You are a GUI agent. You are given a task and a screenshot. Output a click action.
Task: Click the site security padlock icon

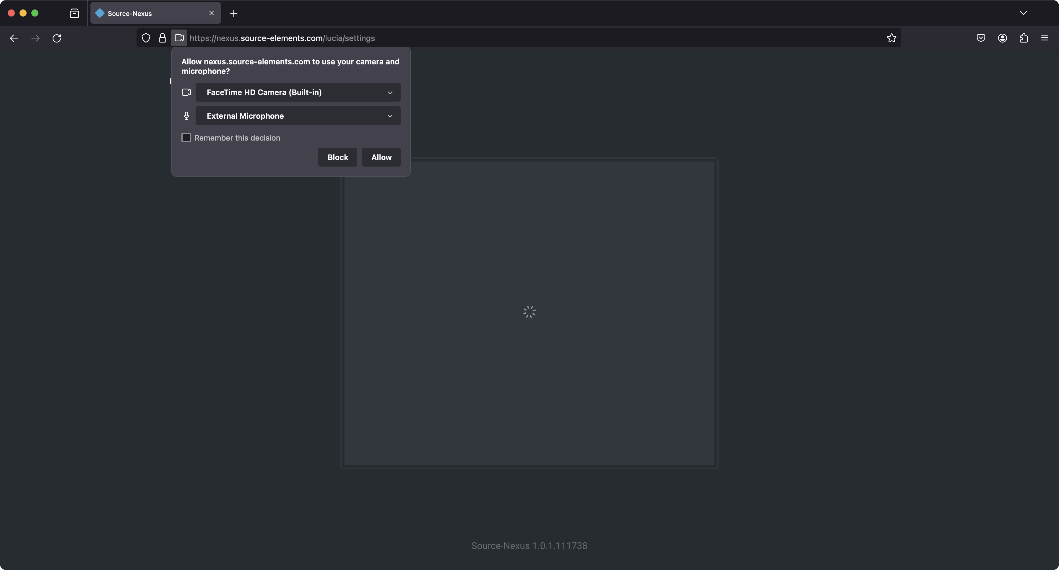point(163,38)
